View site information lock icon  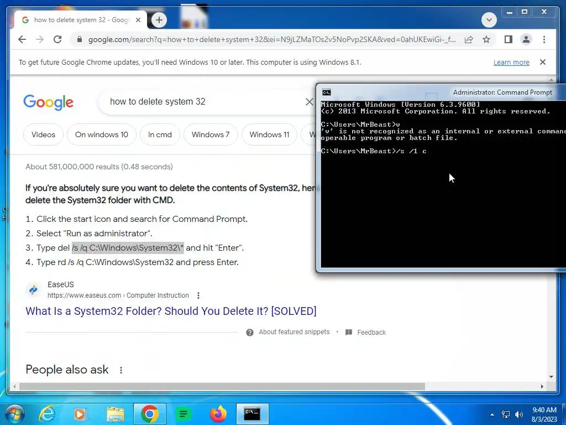point(80,39)
